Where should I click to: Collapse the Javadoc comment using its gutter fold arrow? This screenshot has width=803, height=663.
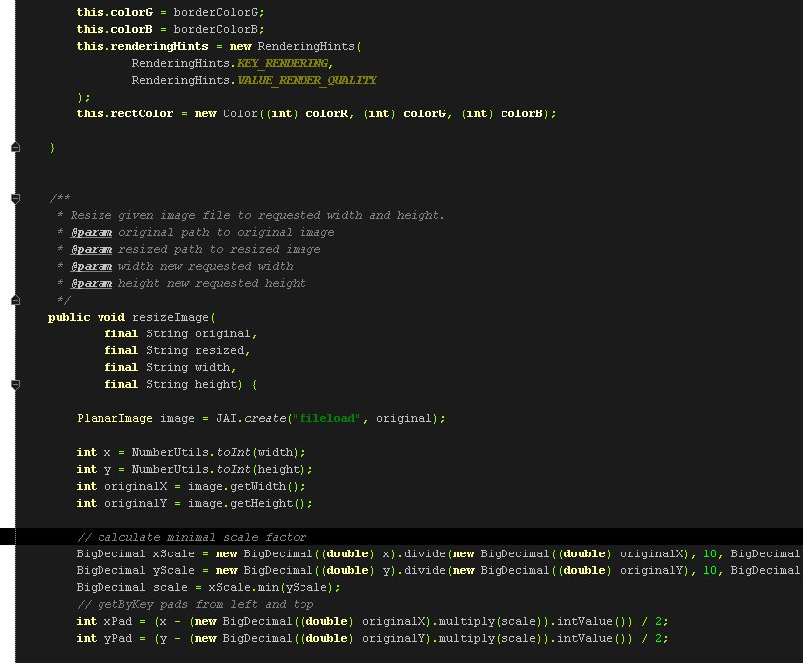point(14,198)
